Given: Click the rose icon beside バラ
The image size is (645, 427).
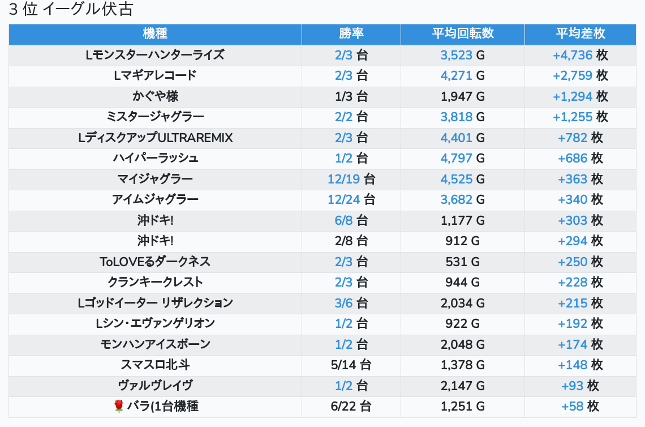Looking at the screenshot, I should pos(118,406).
